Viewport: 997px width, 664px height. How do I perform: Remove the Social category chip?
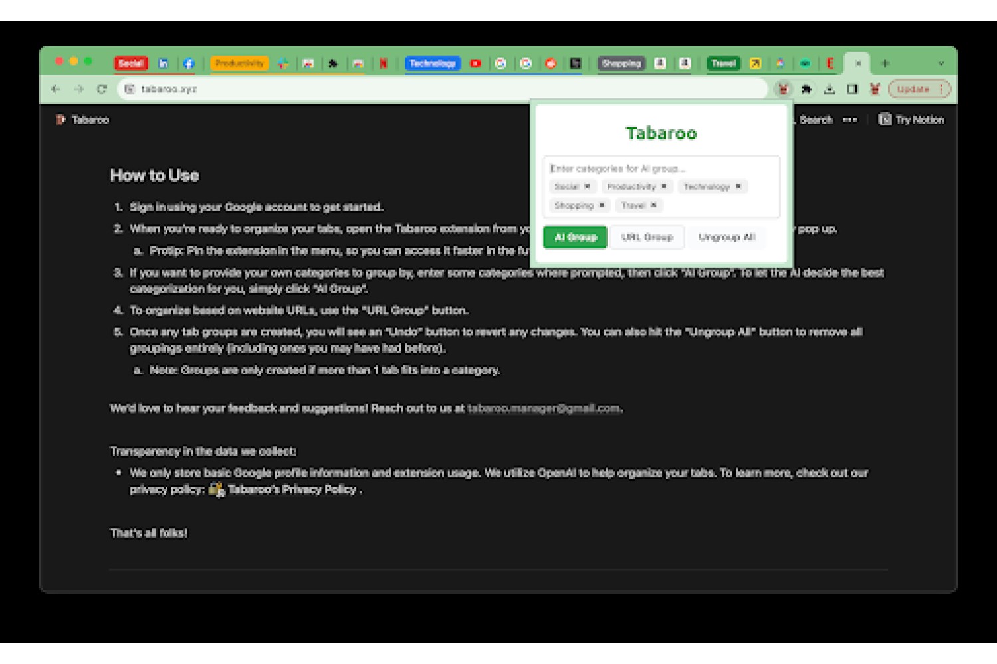click(x=588, y=187)
